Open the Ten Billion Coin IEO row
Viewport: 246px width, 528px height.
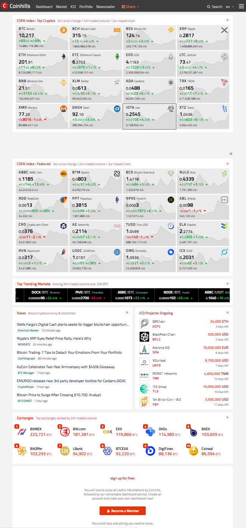(x=184, y=401)
